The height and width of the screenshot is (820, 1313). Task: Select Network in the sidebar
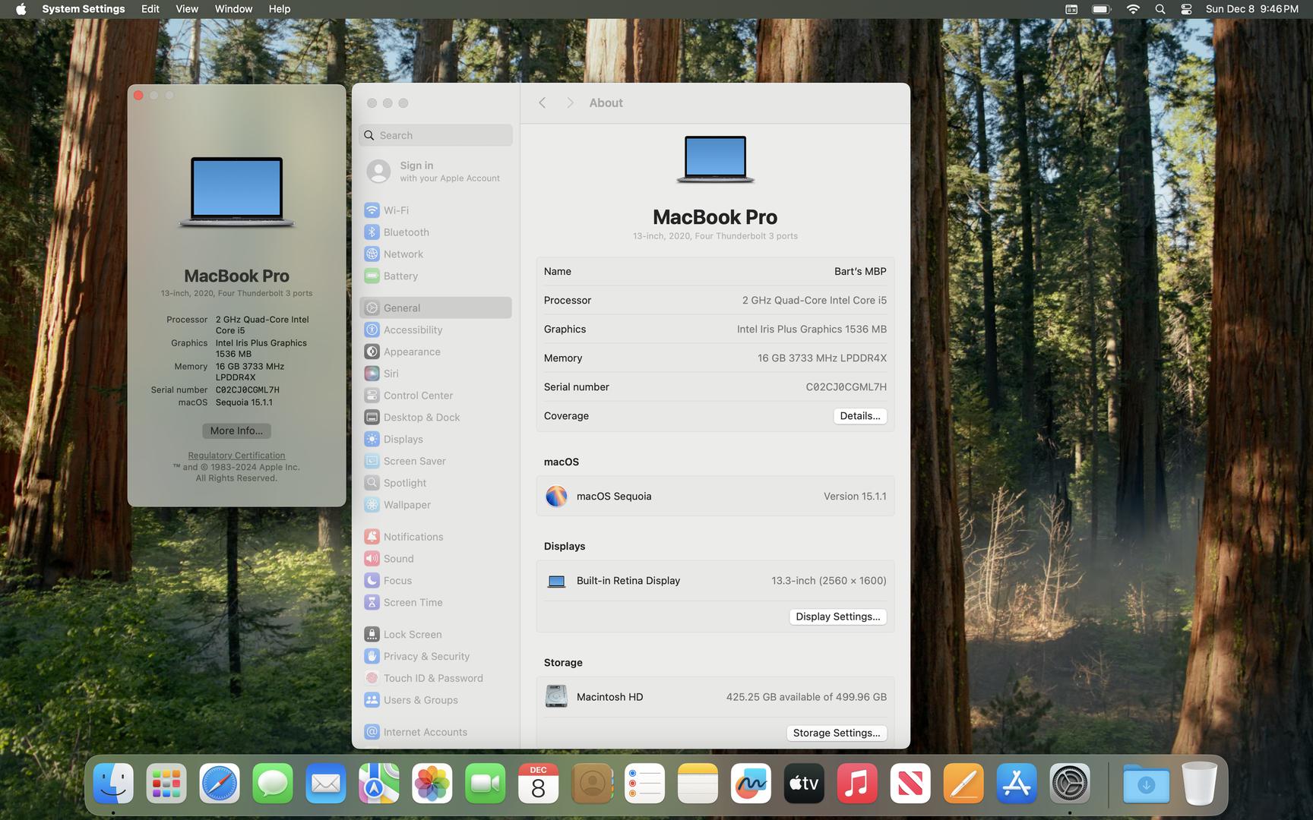click(x=435, y=254)
